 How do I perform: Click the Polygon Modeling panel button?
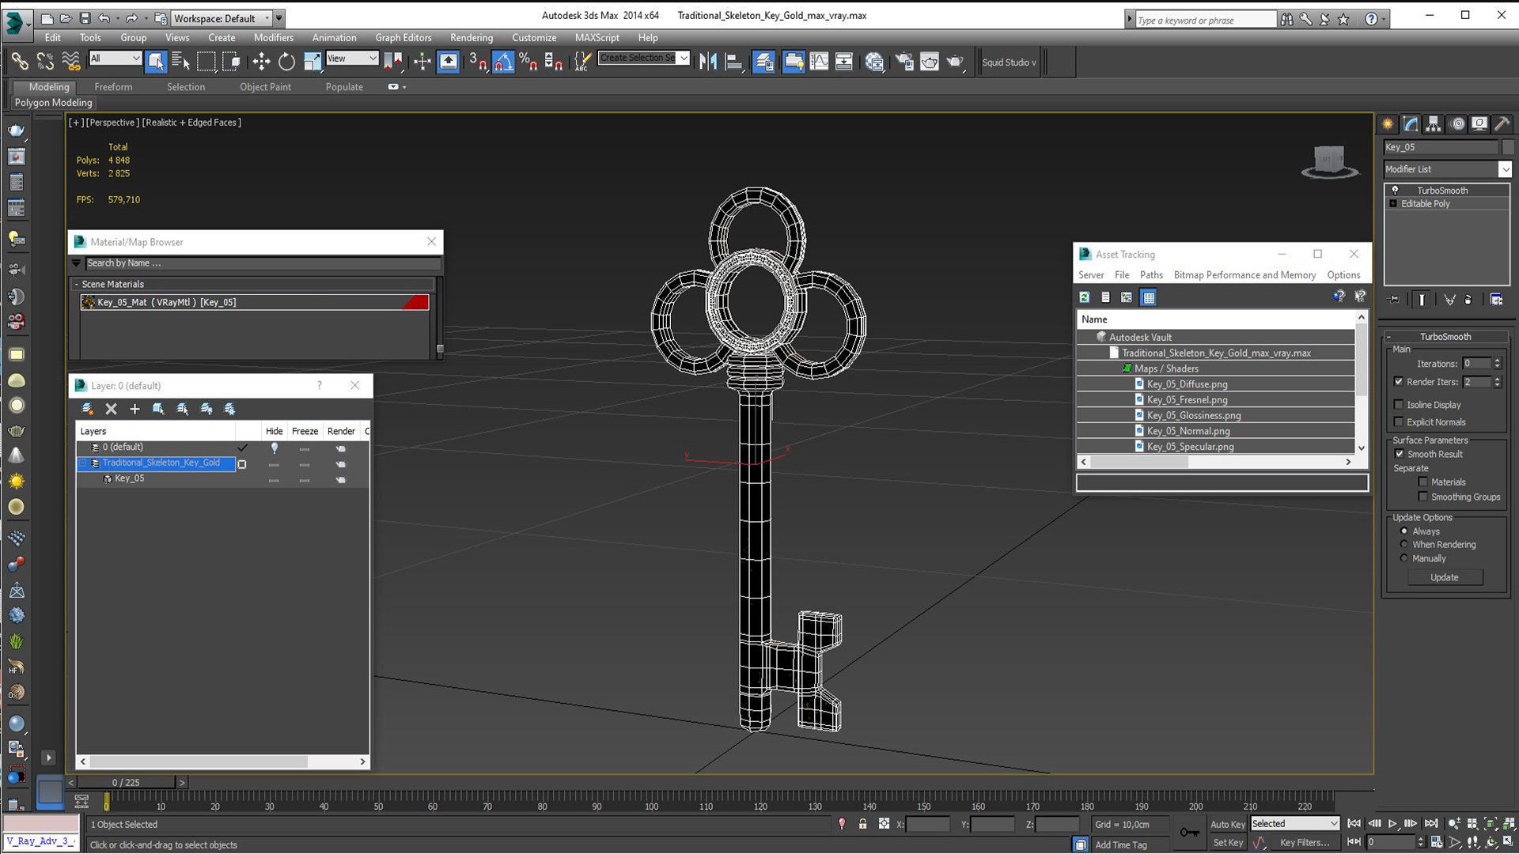coord(53,103)
